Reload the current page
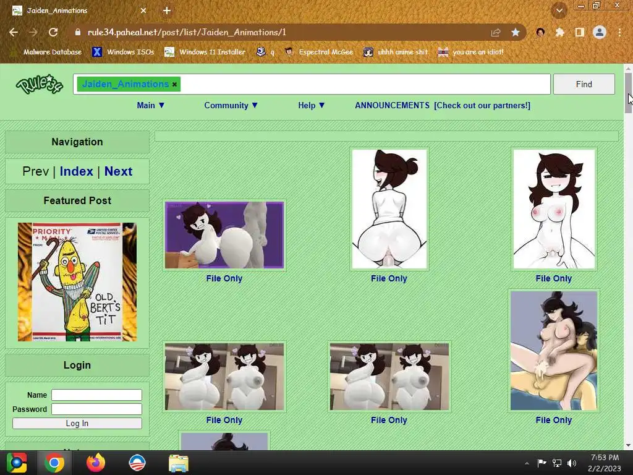Image resolution: width=633 pixels, height=475 pixels. click(x=53, y=32)
